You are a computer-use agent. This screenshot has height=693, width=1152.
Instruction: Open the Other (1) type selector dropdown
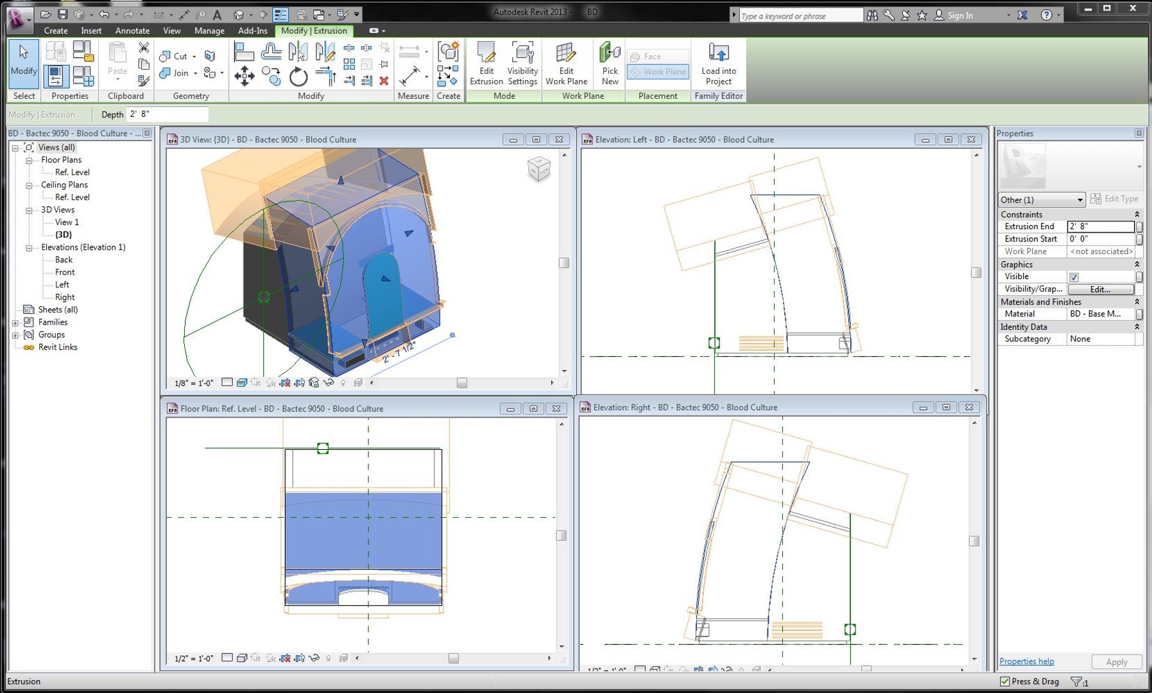(x=1041, y=200)
